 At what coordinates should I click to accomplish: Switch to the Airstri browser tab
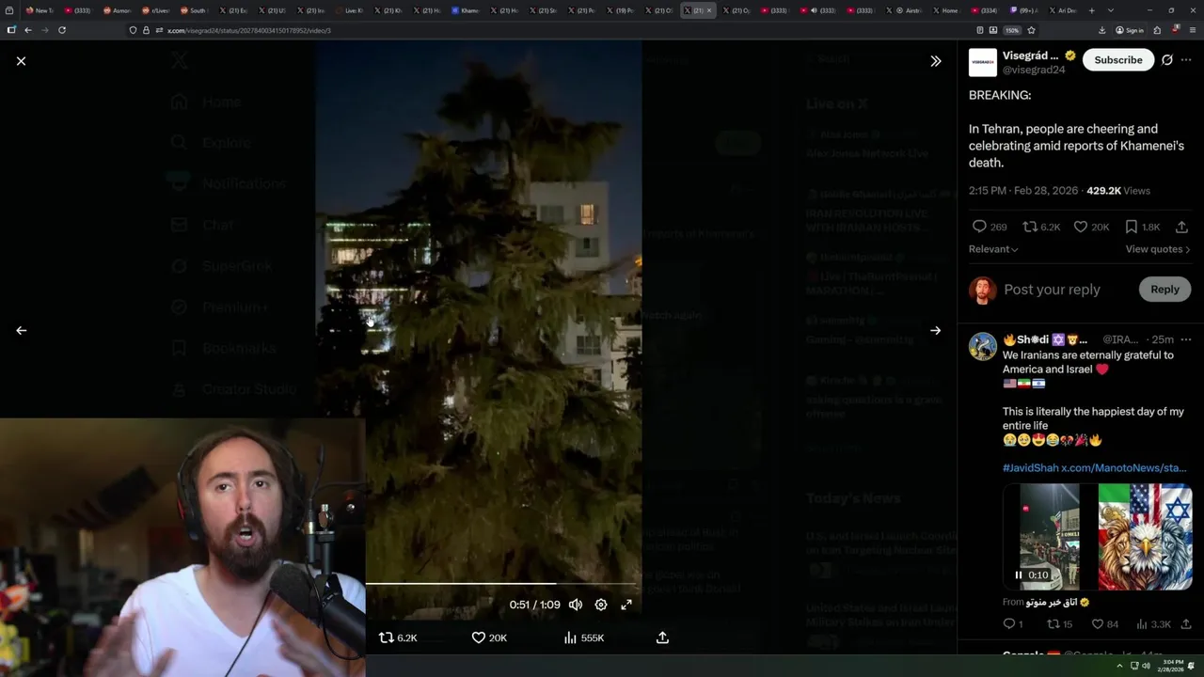point(906,10)
